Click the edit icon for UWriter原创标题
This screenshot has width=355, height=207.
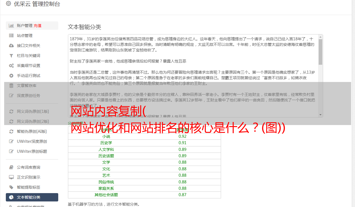(x=11, y=151)
